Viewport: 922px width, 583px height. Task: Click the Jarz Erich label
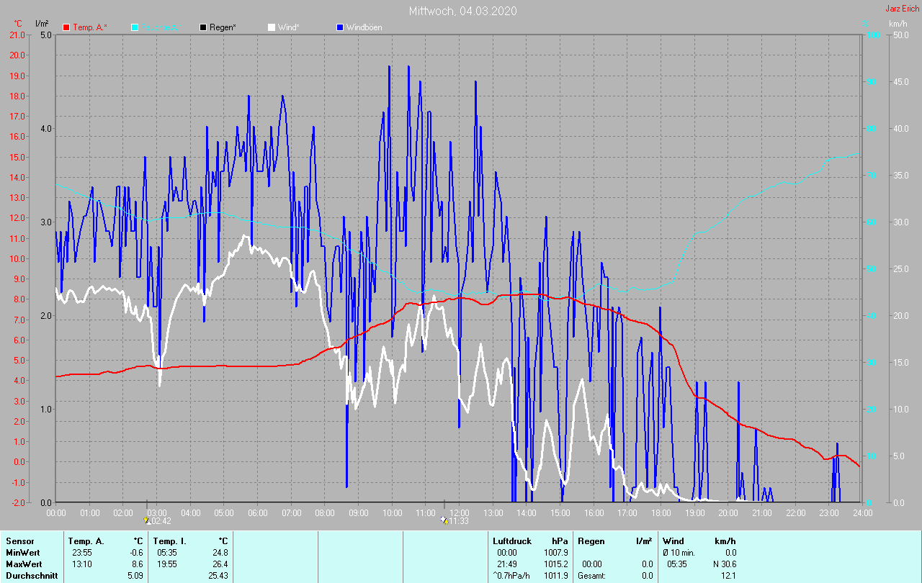(x=902, y=9)
